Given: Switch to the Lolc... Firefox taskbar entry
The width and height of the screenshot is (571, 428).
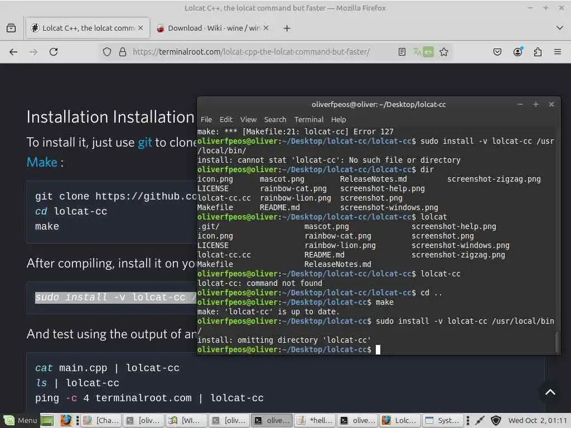Looking at the screenshot, I should pyautogui.click(x=400, y=420).
